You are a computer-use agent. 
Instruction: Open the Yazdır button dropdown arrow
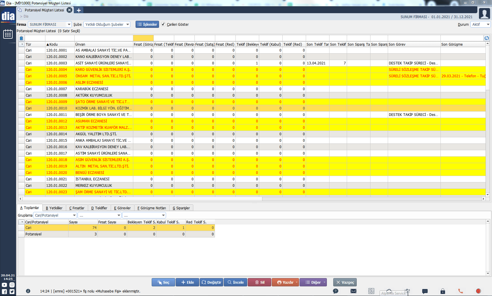297,283
